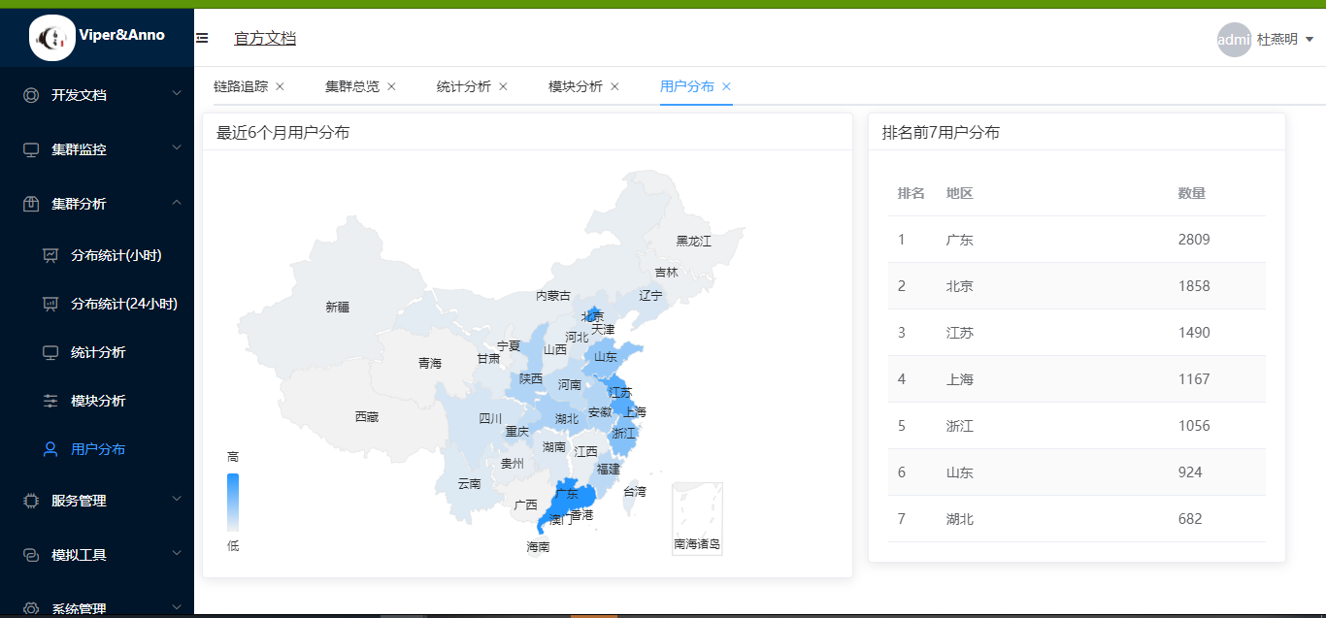Screen dimensions: 1326x618
Task: Click 云南 province on the map
Action: click(x=469, y=483)
